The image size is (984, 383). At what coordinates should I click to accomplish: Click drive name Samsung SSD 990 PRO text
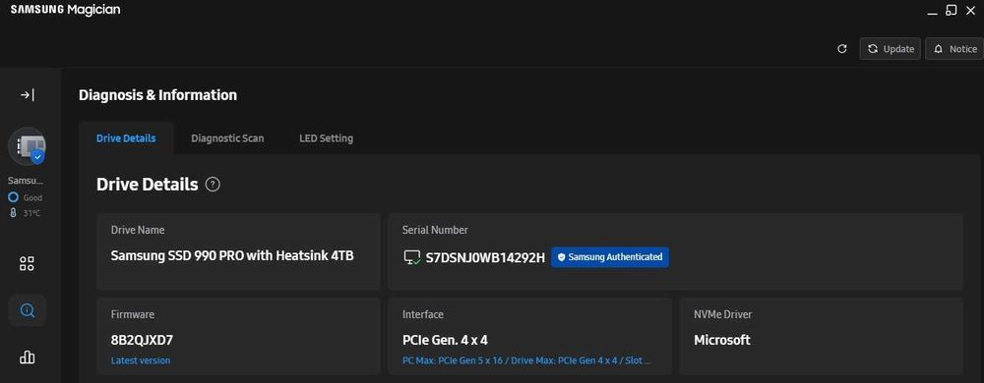[x=232, y=256]
